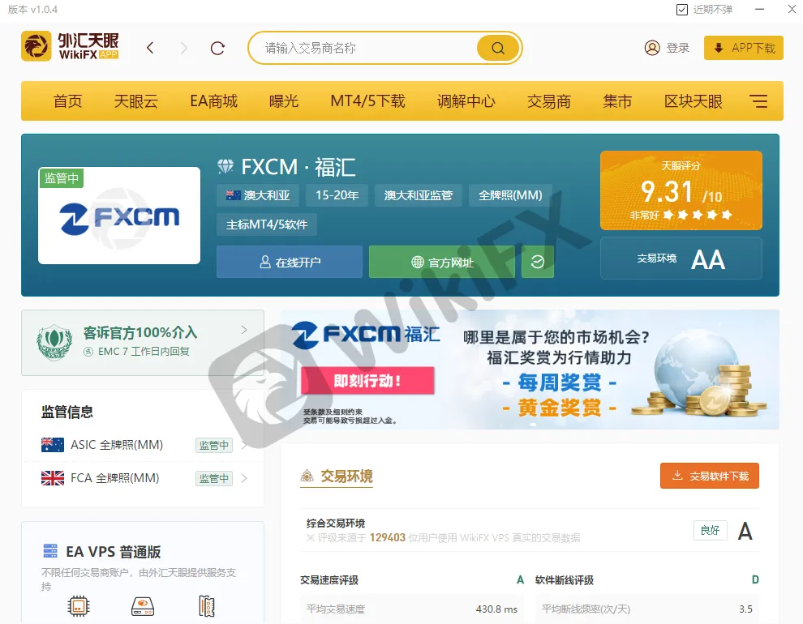The height and width of the screenshot is (624, 803).
Task: Click the 澳大利亚监管 tag
Action: (x=419, y=195)
